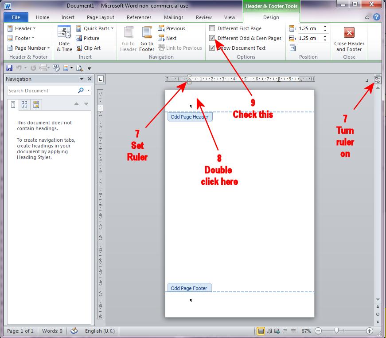Insert the Date & Time into header

64,39
